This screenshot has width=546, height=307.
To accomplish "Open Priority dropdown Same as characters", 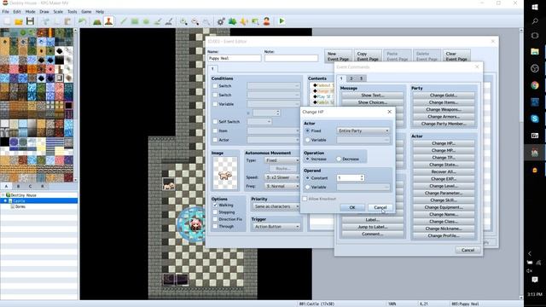I will 276,206.
